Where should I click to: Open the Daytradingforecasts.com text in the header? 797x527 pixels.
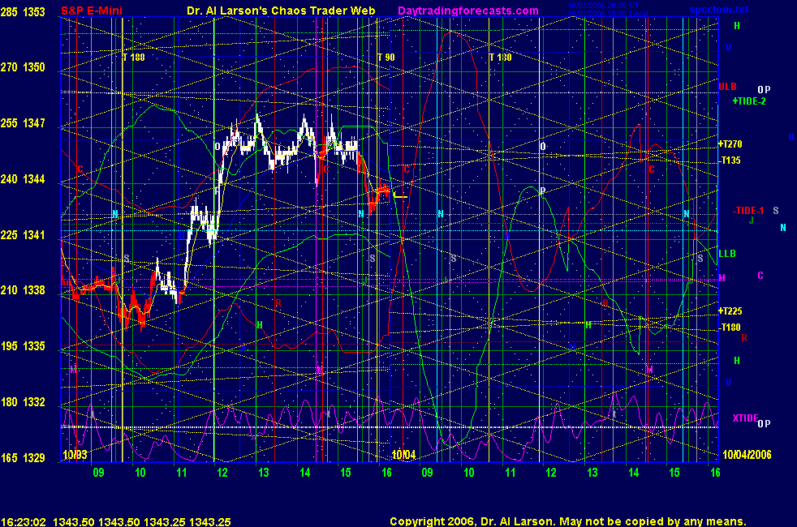[468, 11]
